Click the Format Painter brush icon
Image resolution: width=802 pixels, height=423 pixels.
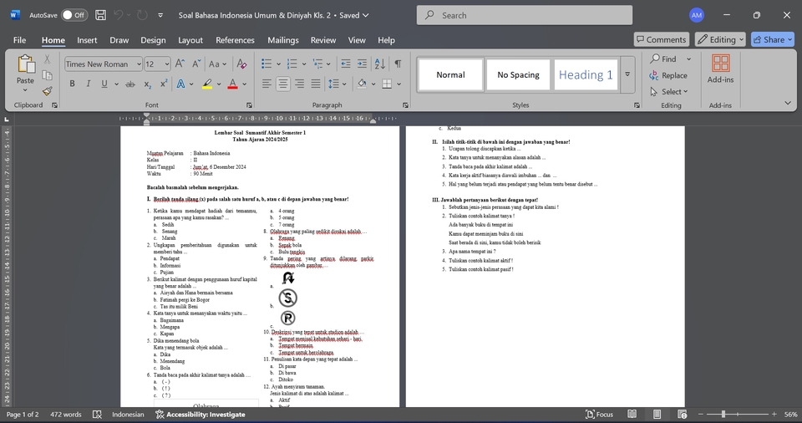pos(47,91)
